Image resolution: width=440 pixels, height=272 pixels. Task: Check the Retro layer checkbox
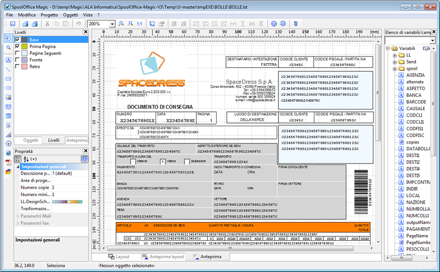point(17,67)
